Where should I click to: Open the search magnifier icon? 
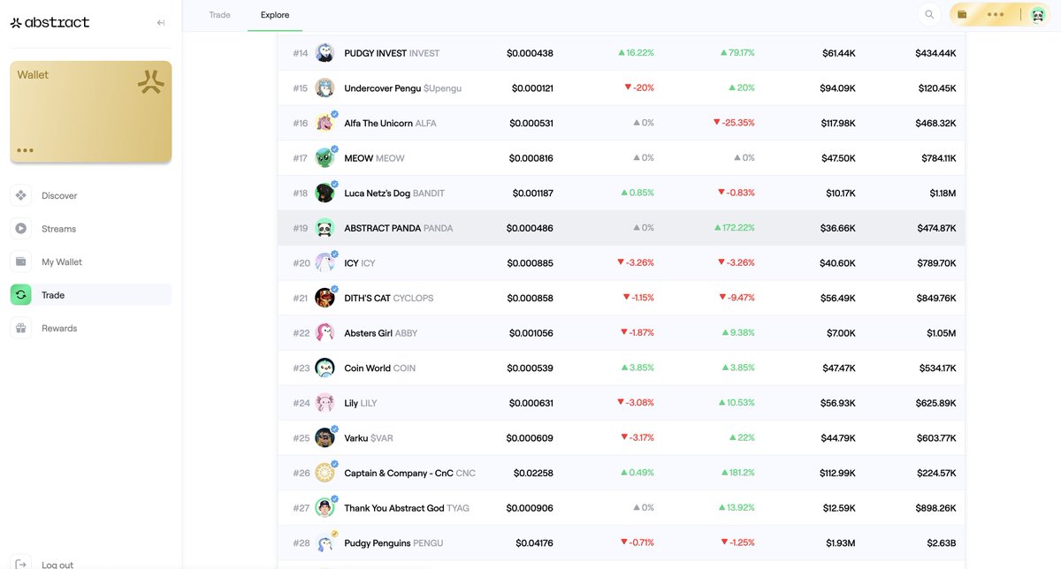929,14
